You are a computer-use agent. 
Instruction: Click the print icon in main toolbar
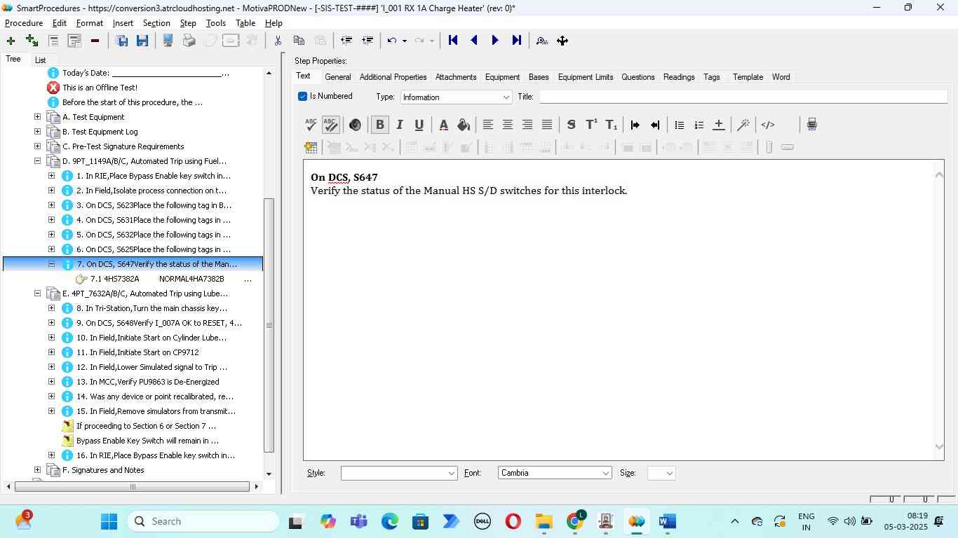pos(189,41)
